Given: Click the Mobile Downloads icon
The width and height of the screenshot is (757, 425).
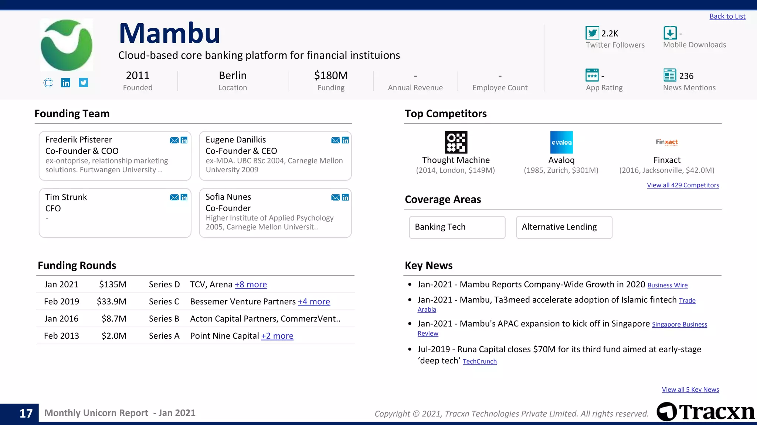Looking at the screenshot, I should [670, 33].
